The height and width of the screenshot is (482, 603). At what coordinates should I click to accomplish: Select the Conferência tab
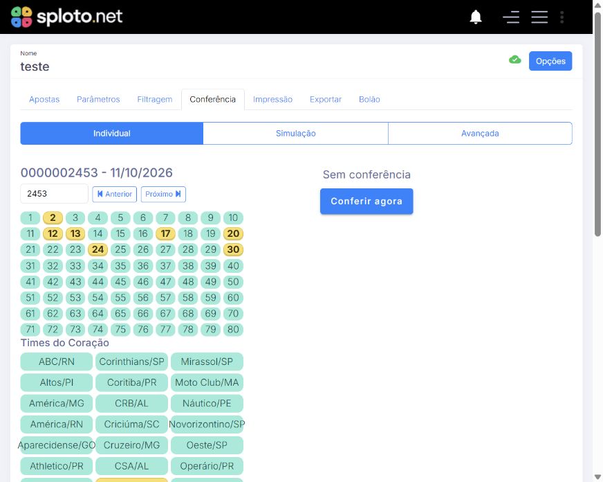pos(213,99)
